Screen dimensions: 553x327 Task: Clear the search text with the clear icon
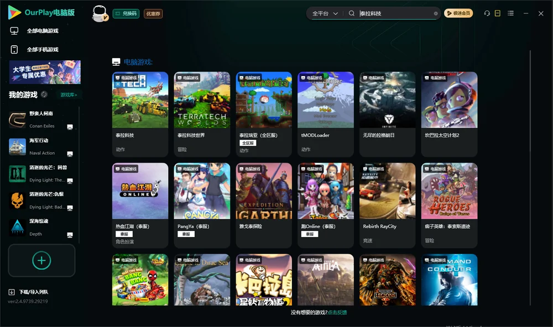pyautogui.click(x=436, y=13)
